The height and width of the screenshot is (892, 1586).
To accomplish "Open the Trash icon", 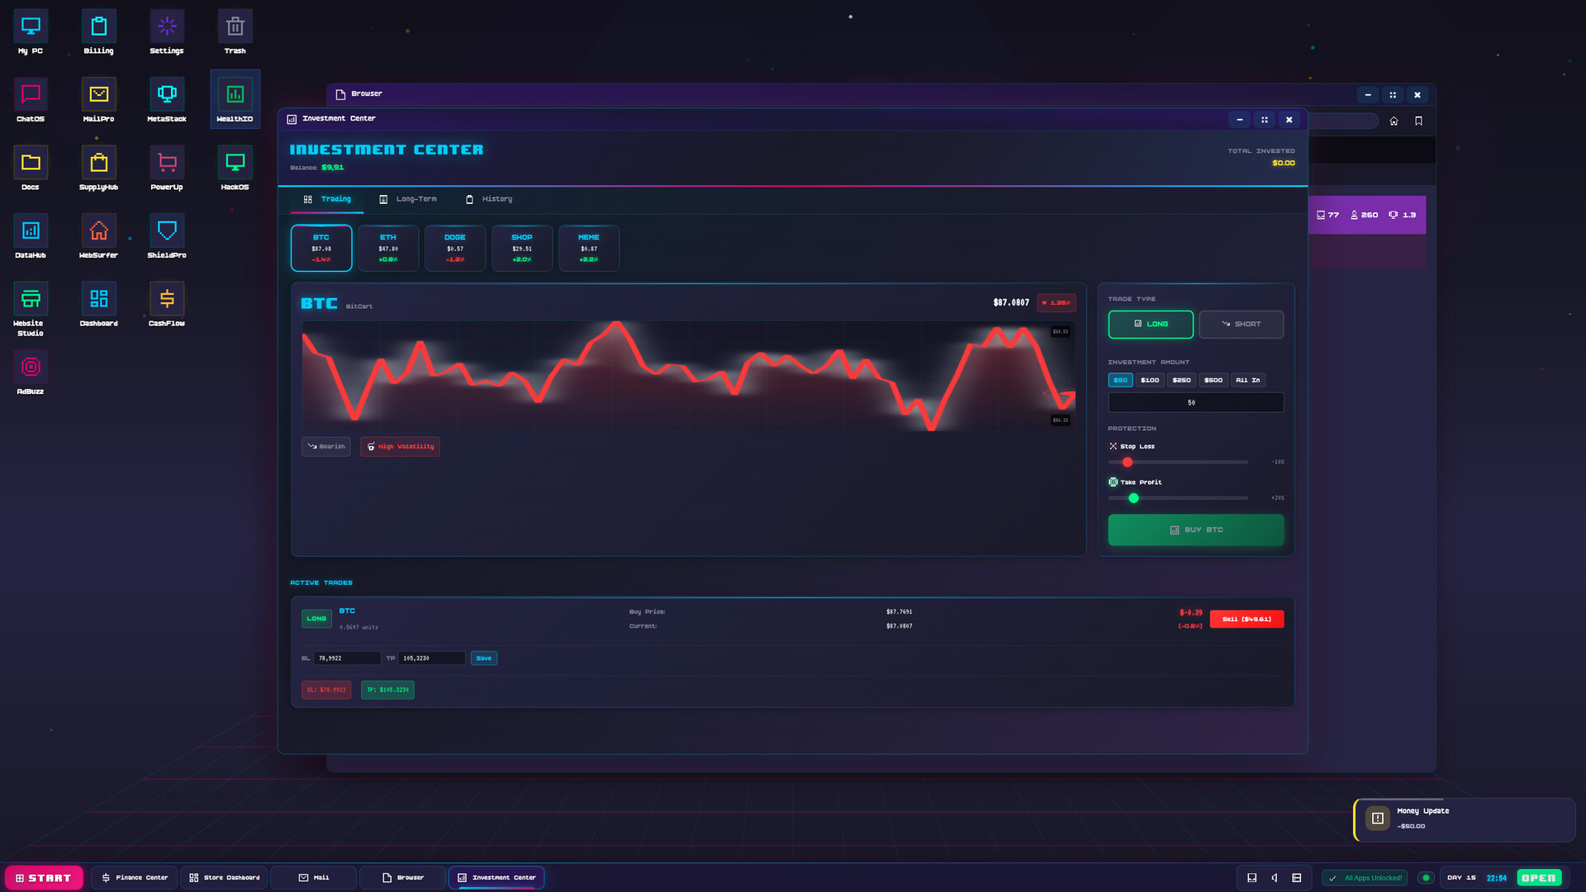I will click(235, 31).
